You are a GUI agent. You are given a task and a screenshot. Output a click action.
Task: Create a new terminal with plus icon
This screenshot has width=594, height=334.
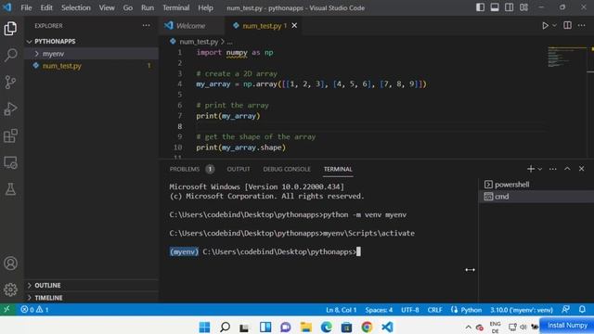(530, 169)
